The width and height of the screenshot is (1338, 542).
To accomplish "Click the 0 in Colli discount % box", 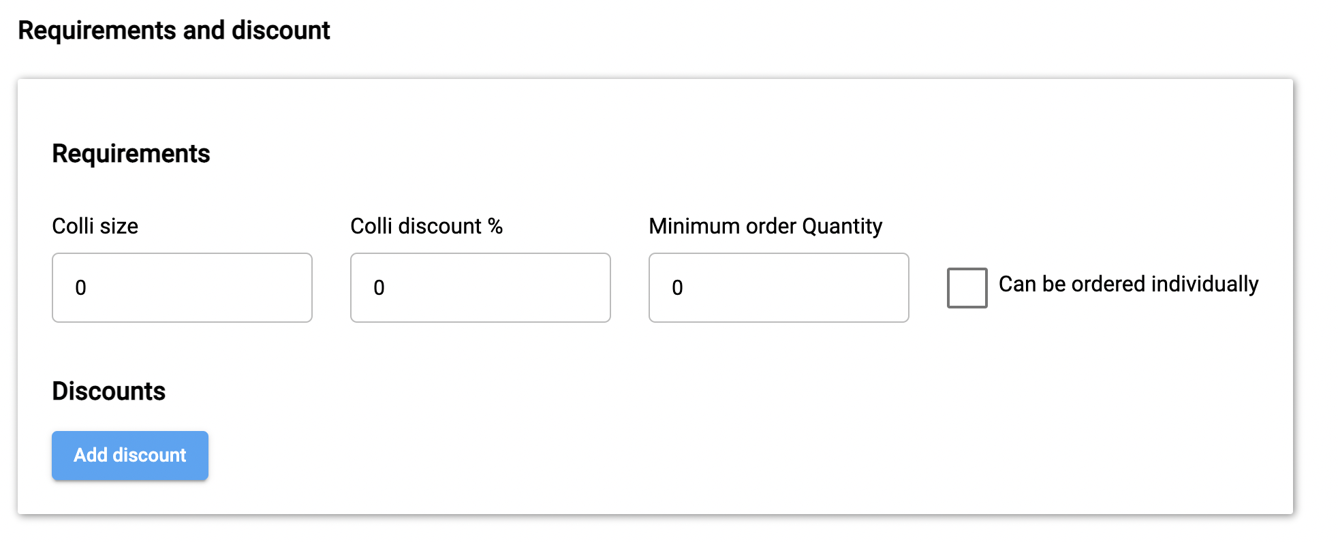I will [x=379, y=288].
